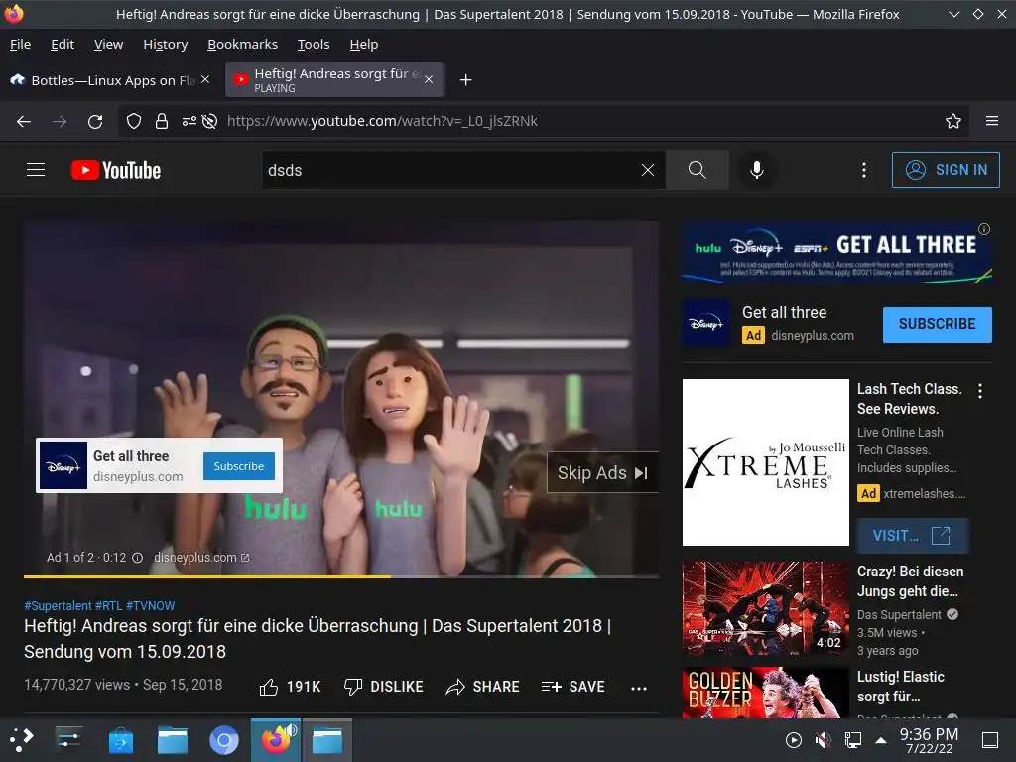Image resolution: width=1016 pixels, height=762 pixels.
Task: Open the Edit menu
Action: [63, 44]
